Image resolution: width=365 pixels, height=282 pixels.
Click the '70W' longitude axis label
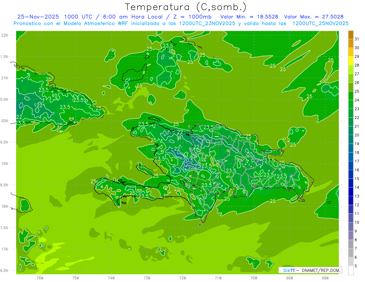tap(254, 278)
